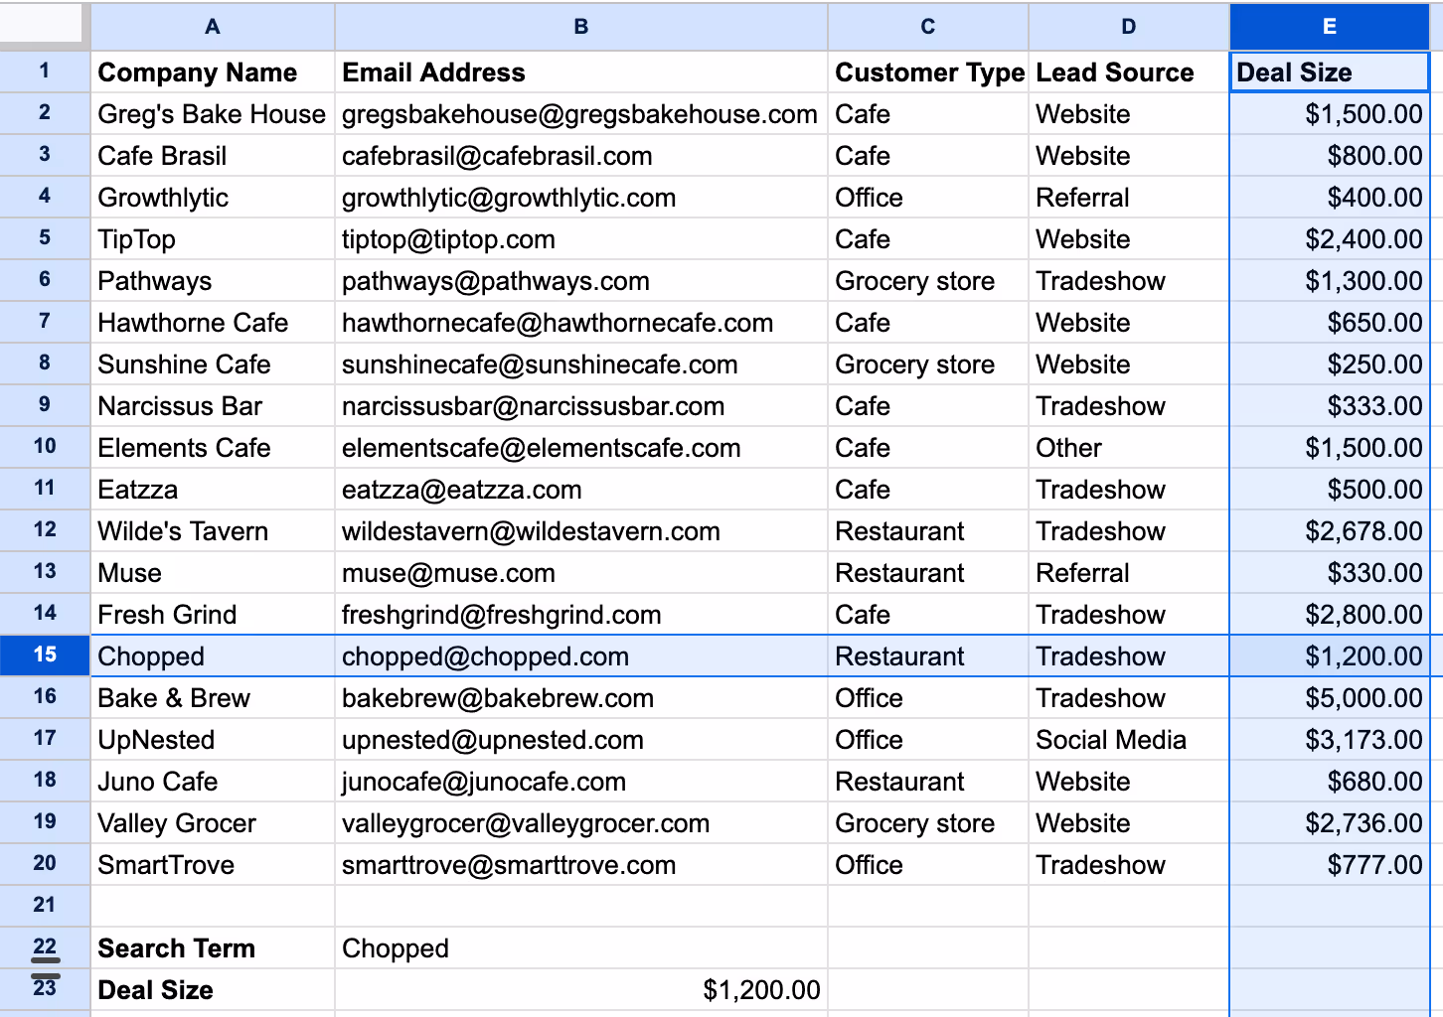Select the Sunshine Cafe company cell
Viewport: 1443px width, 1017px height.
[x=213, y=364]
